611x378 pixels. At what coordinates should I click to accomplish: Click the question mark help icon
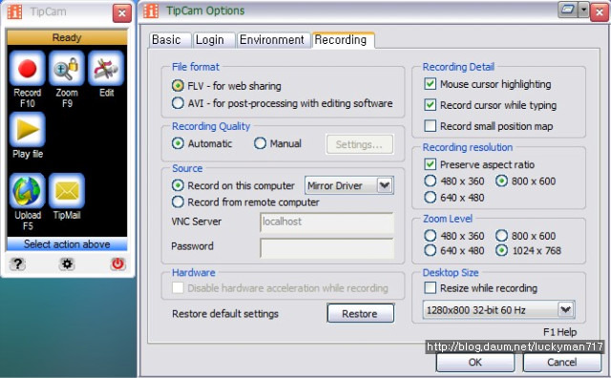point(17,263)
